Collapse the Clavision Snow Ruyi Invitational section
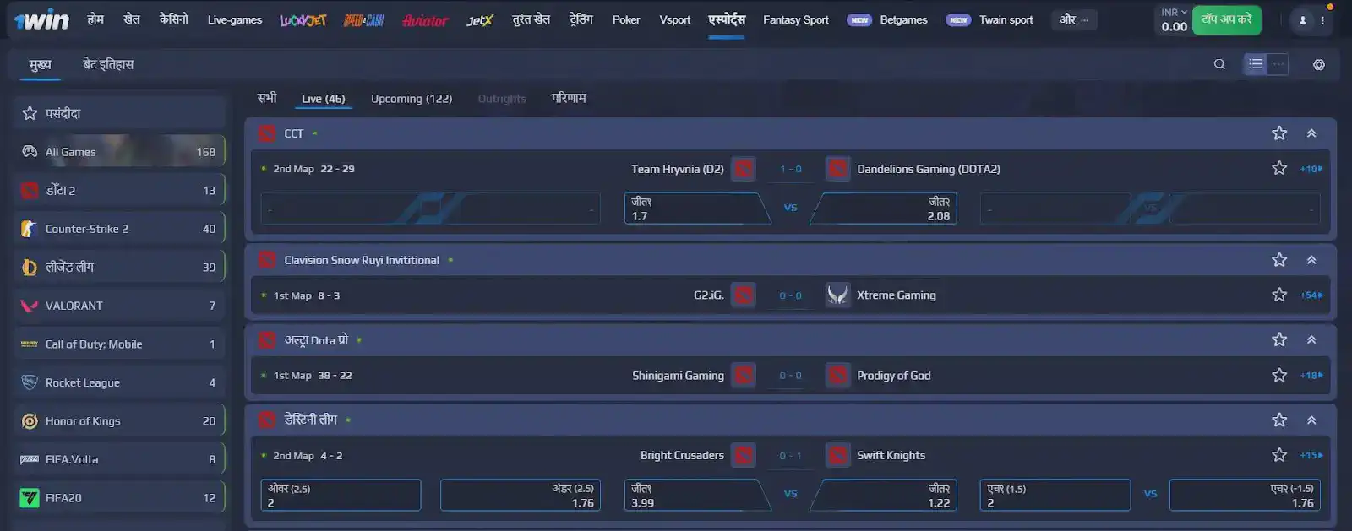Image resolution: width=1352 pixels, height=531 pixels. pyautogui.click(x=1311, y=260)
